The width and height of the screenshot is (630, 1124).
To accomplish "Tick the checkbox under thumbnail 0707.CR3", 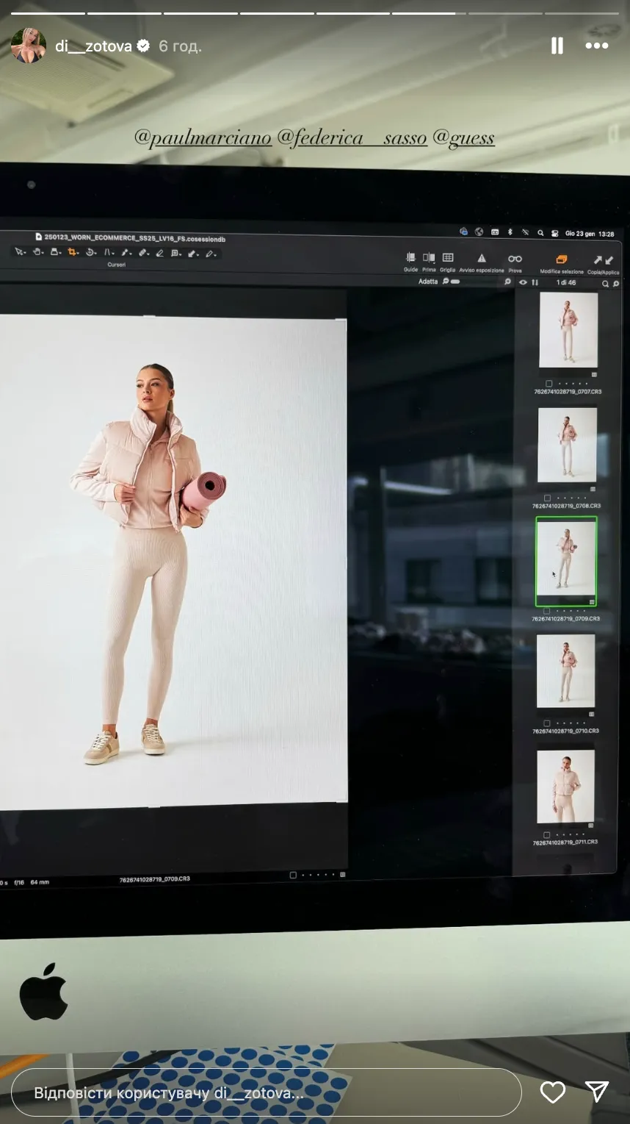I will coord(548,383).
